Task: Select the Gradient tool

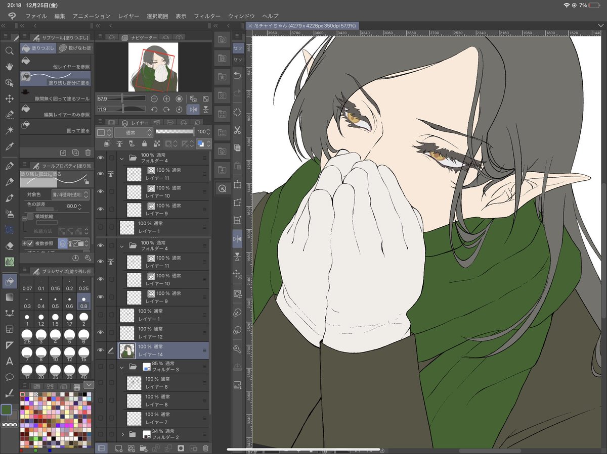Action: [9, 297]
